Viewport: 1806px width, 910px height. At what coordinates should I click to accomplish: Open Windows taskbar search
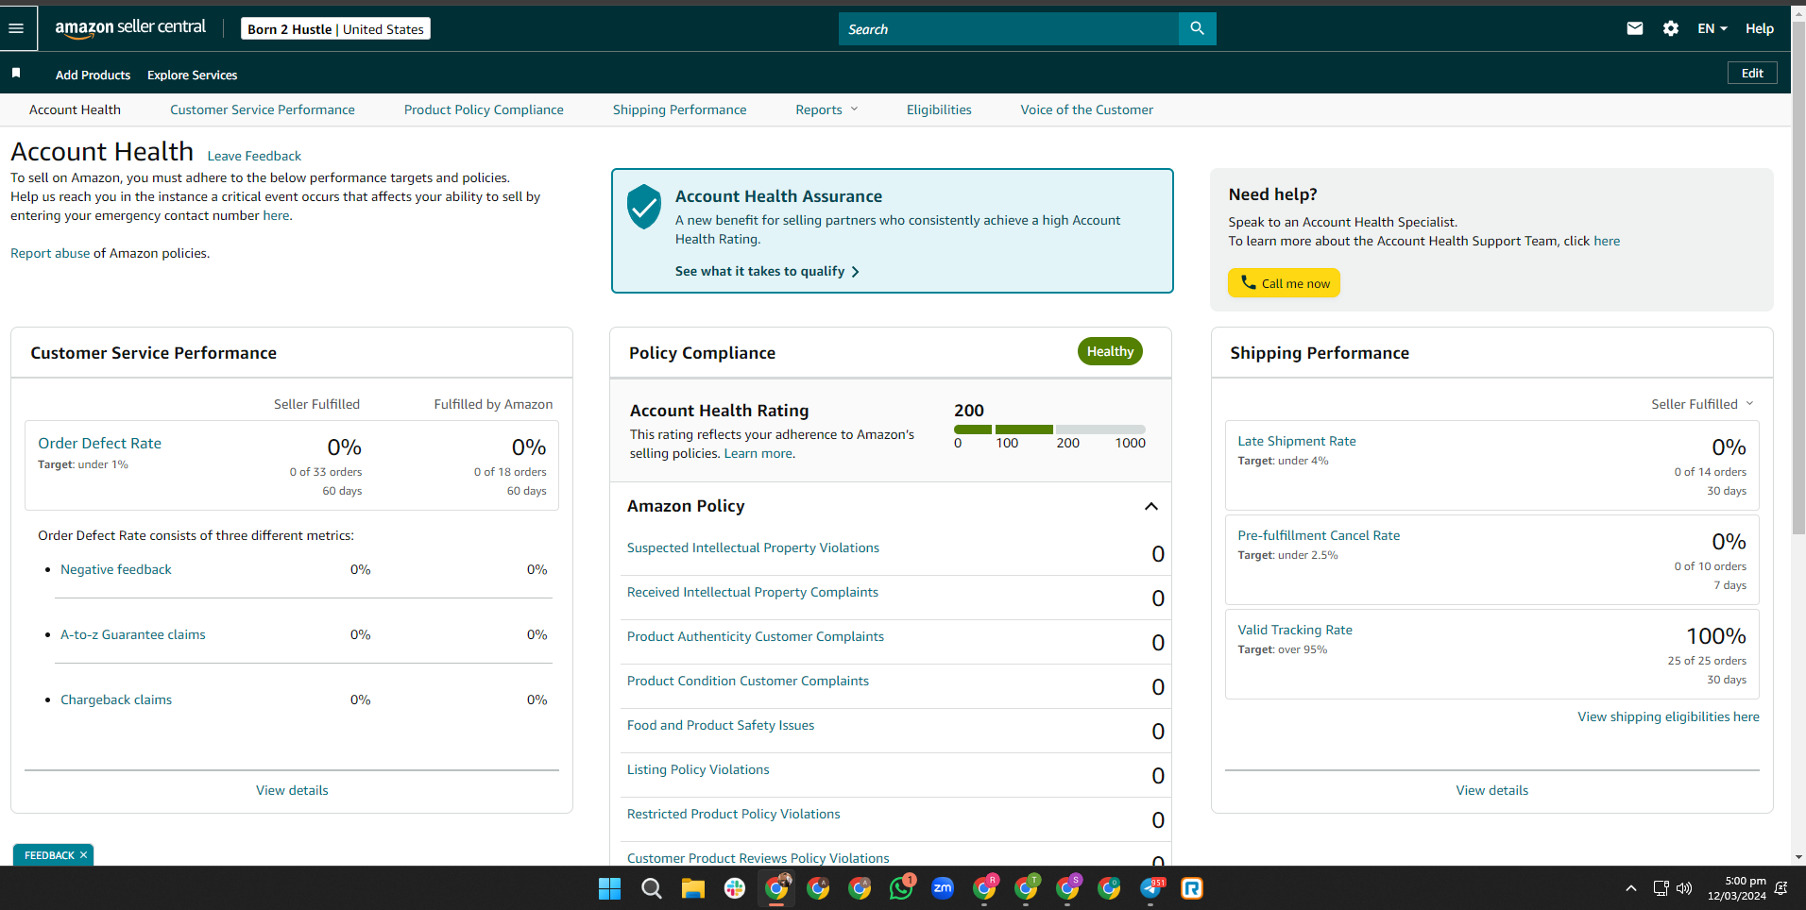pos(651,888)
